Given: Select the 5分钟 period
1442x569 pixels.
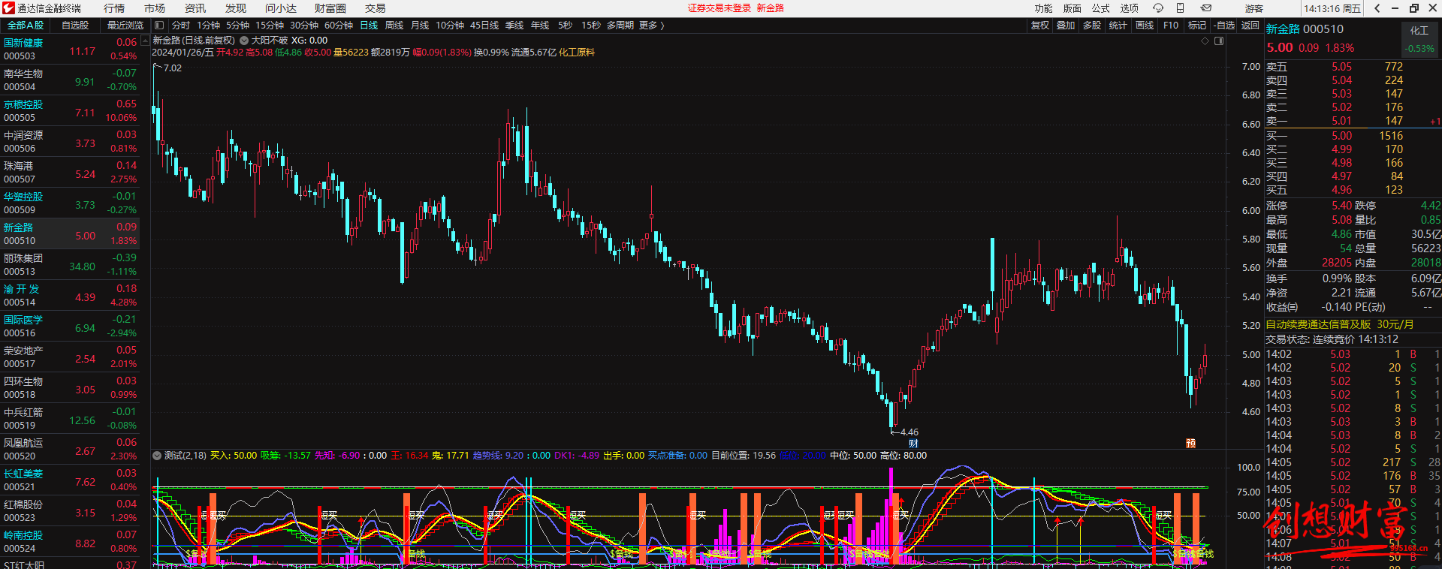Looking at the screenshot, I should [x=237, y=26].
